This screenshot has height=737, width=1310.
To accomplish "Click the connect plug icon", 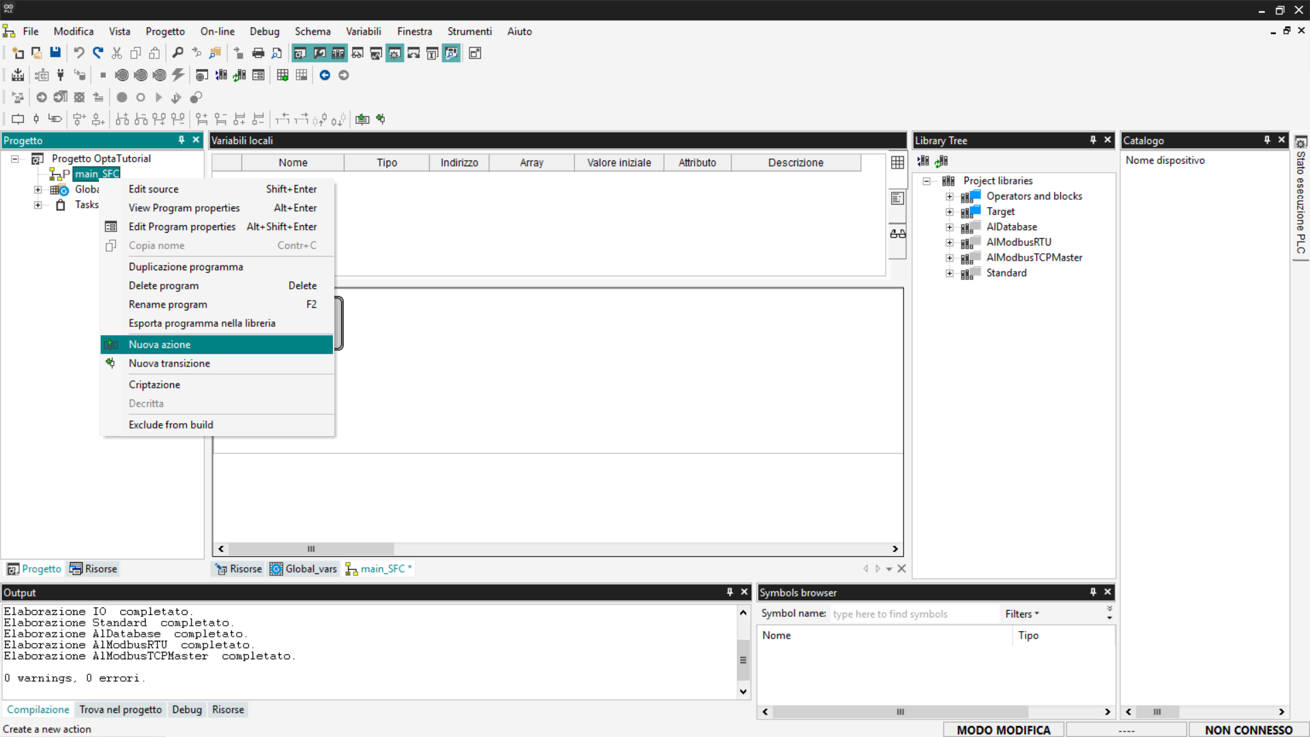I will coord(61,75).
